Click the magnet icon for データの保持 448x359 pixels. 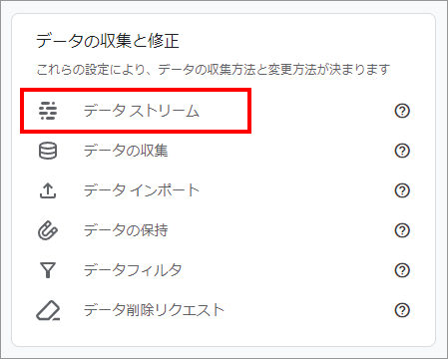tap(48, 230)
